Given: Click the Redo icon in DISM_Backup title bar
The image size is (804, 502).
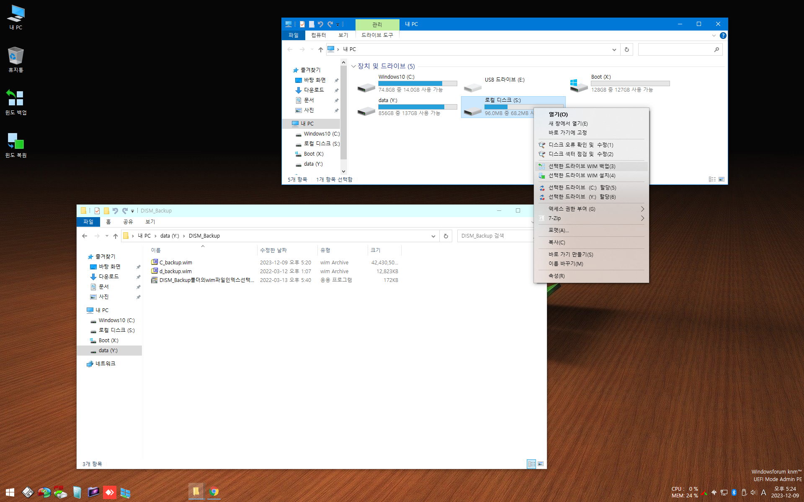Looking at the screenshot, I should tap(125, 211).
